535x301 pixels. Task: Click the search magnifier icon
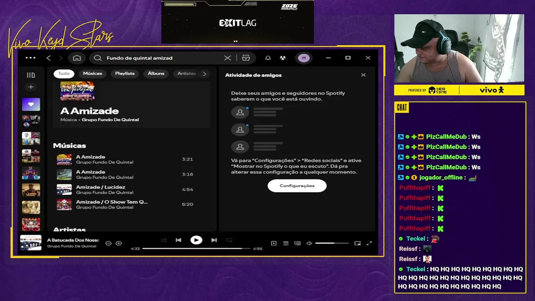coord(97,58)
